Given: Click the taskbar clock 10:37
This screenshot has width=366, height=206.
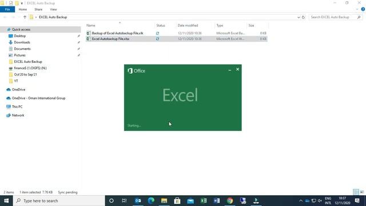Looking at the screenshot, I should pyautogui.click(x=343, y=199).
